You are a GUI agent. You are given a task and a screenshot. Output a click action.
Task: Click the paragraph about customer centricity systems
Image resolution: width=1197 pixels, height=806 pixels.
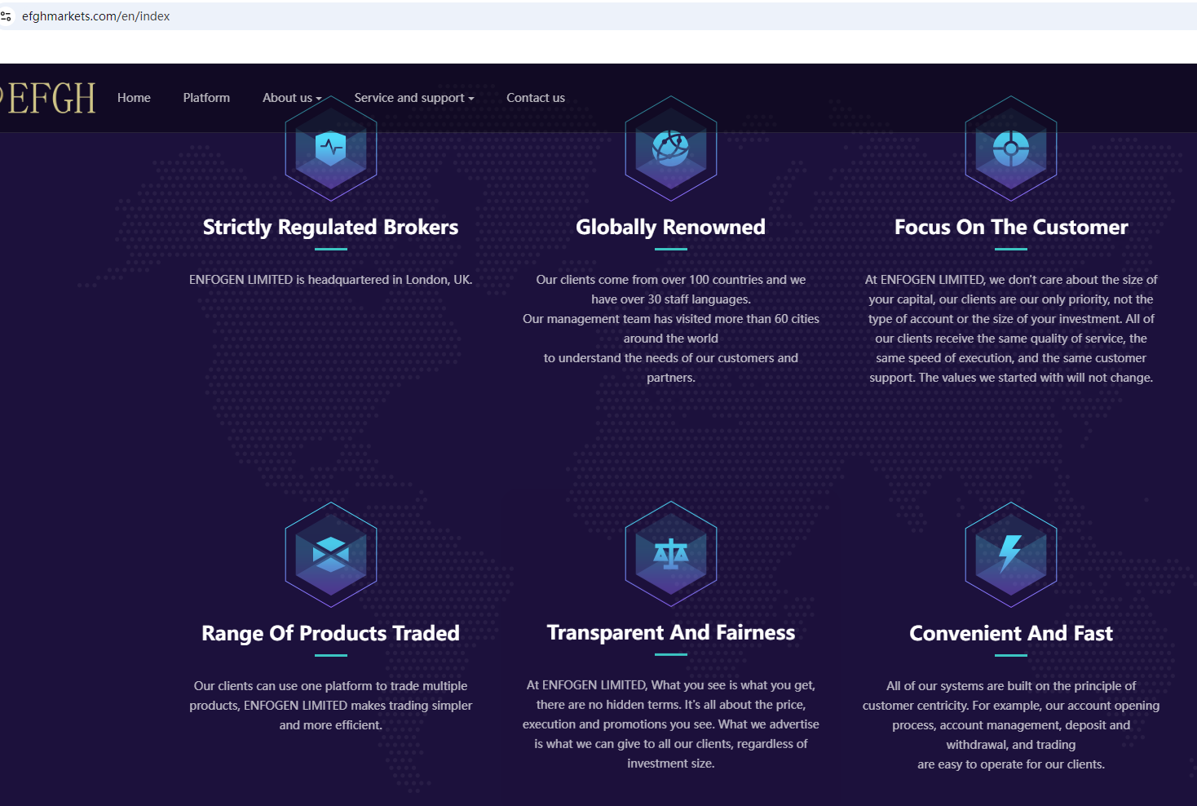(x=1011, y=725)
